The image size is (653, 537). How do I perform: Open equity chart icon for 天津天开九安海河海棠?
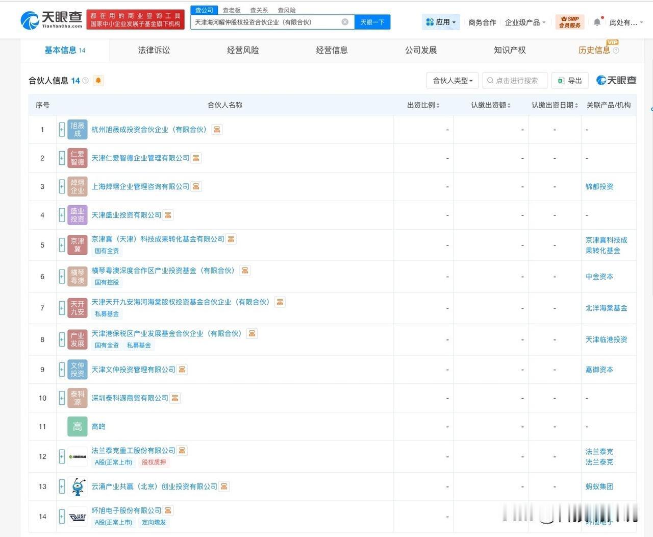[280, 302]
